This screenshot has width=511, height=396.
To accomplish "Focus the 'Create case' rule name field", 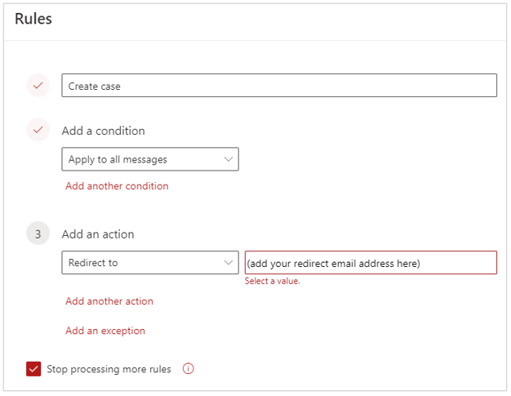I will [x=278, y=86].
